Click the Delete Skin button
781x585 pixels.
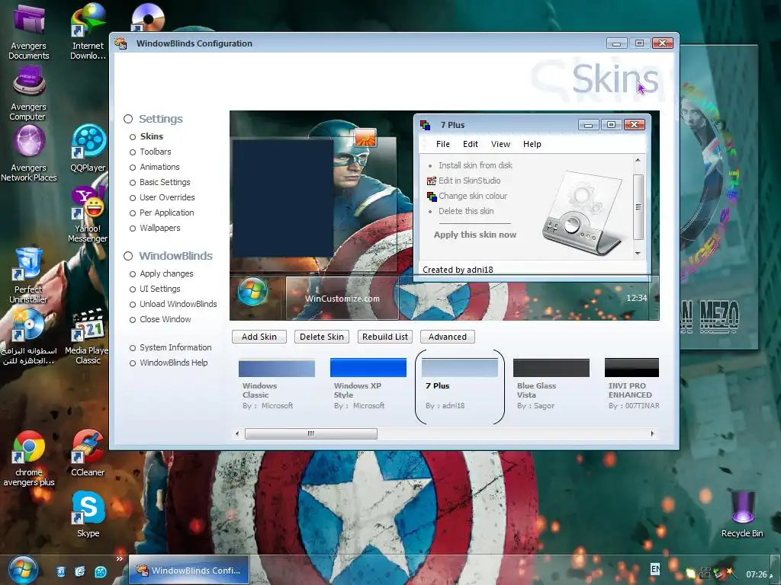coord(322,337)
